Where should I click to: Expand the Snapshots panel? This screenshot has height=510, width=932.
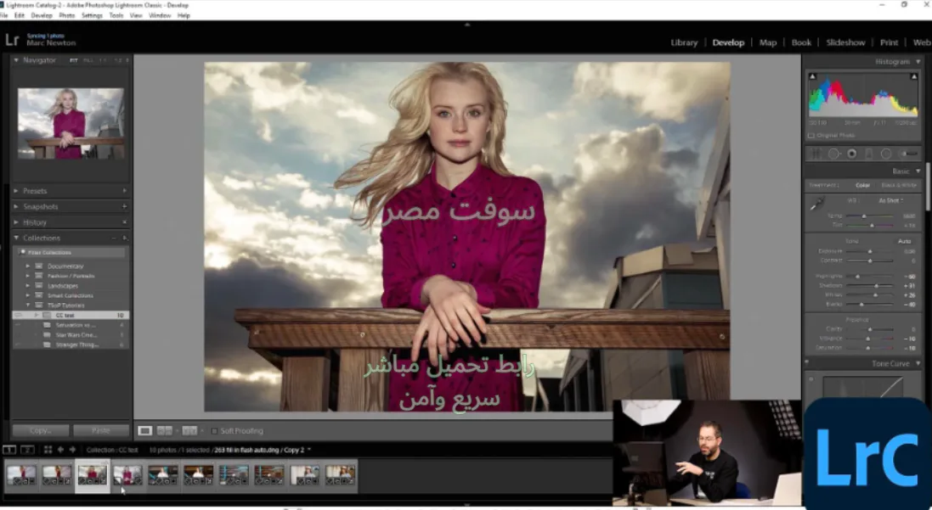pyautogui.click(x=17, y=206)
